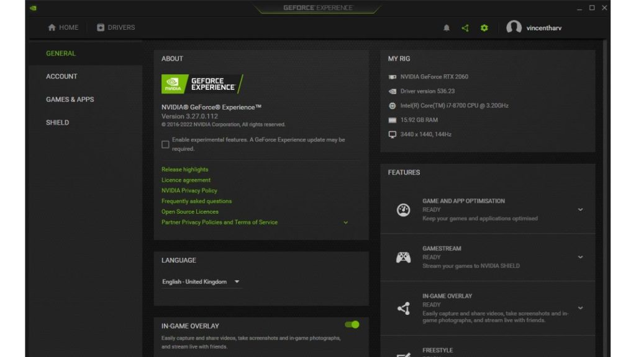
Task: Open the notifications bell icon
Action: coord(446,28)
